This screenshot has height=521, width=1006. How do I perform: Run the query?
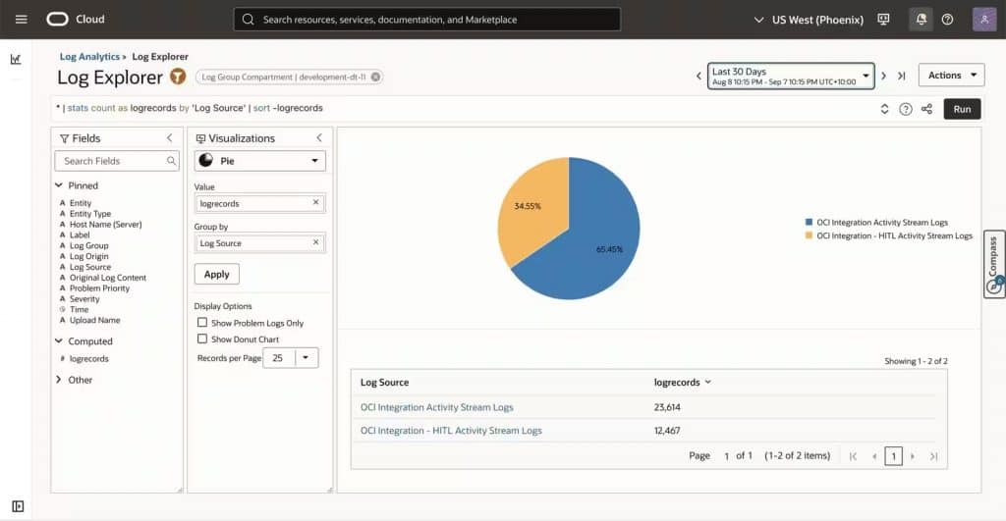click(x=962, y=109)
